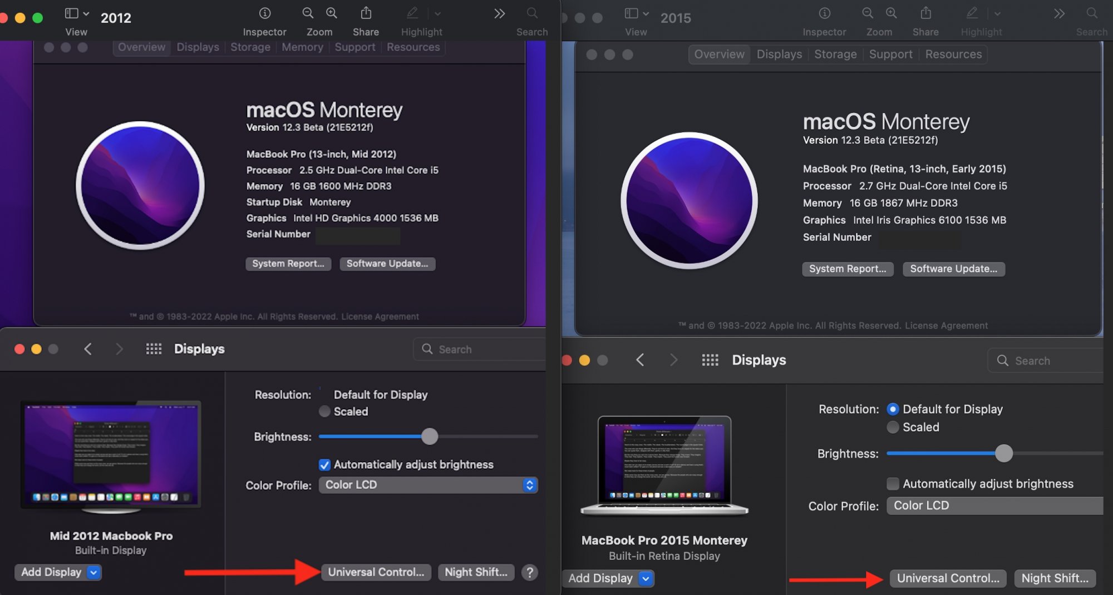
Task: Show more toolbar items in 2012 window
Action: (x=499, y=13)
